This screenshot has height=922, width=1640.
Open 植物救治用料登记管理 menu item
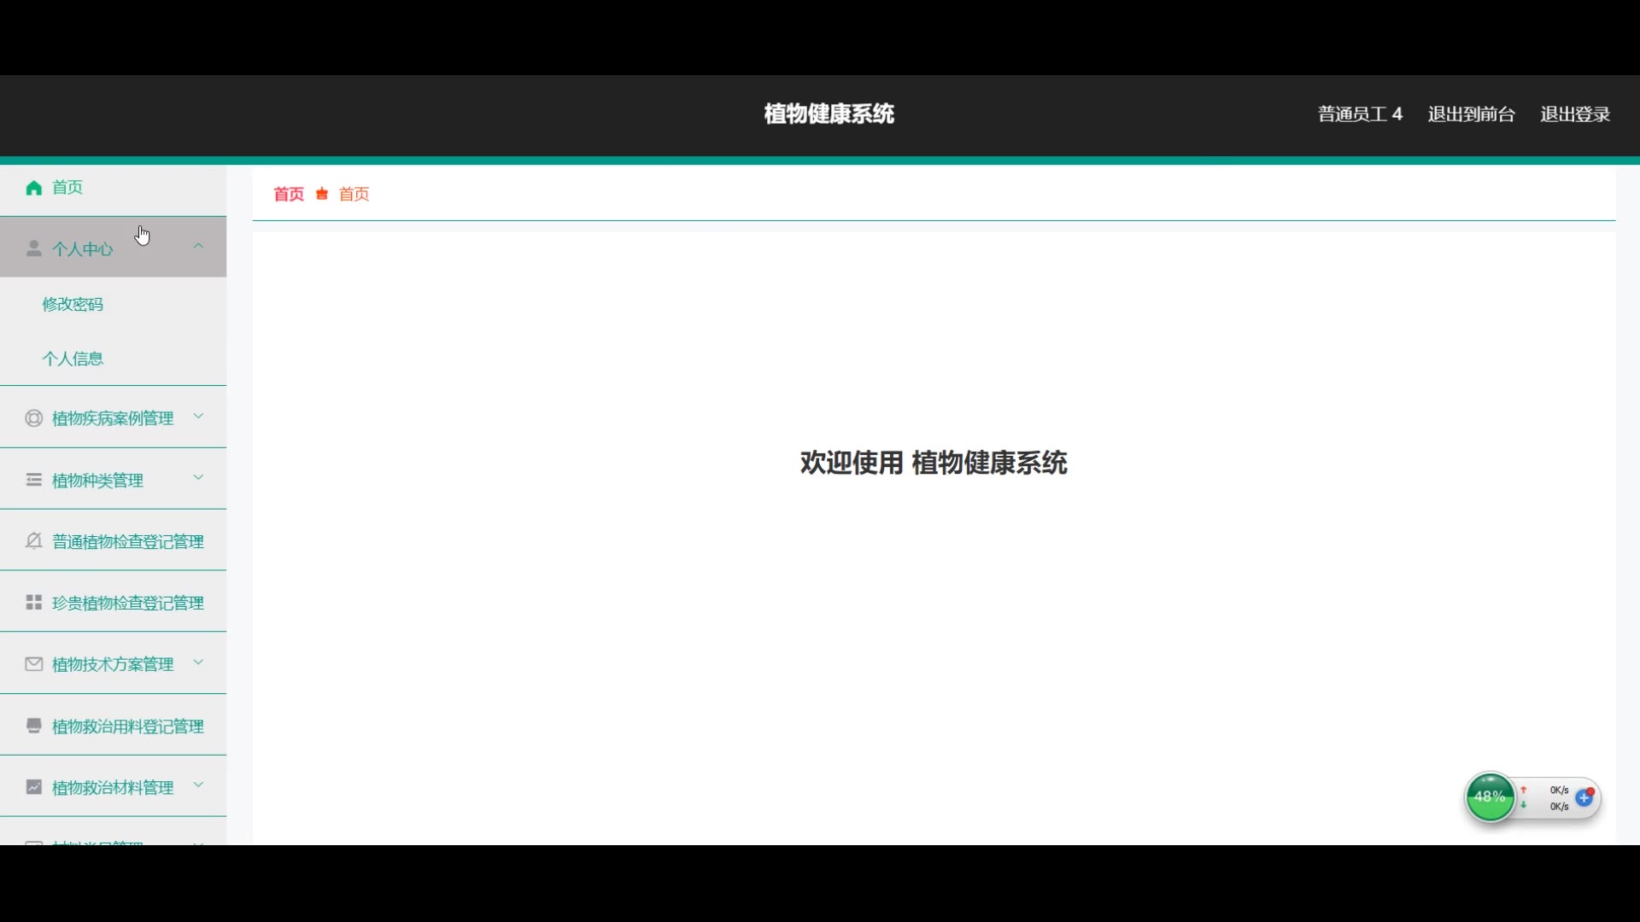[113, 726]
